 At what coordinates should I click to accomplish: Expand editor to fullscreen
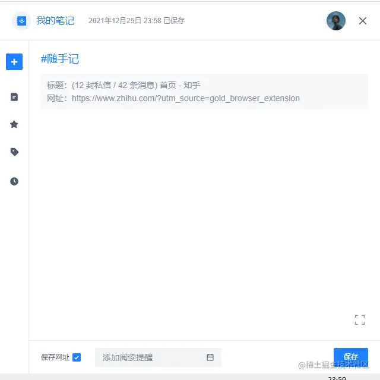pos(360,320)
